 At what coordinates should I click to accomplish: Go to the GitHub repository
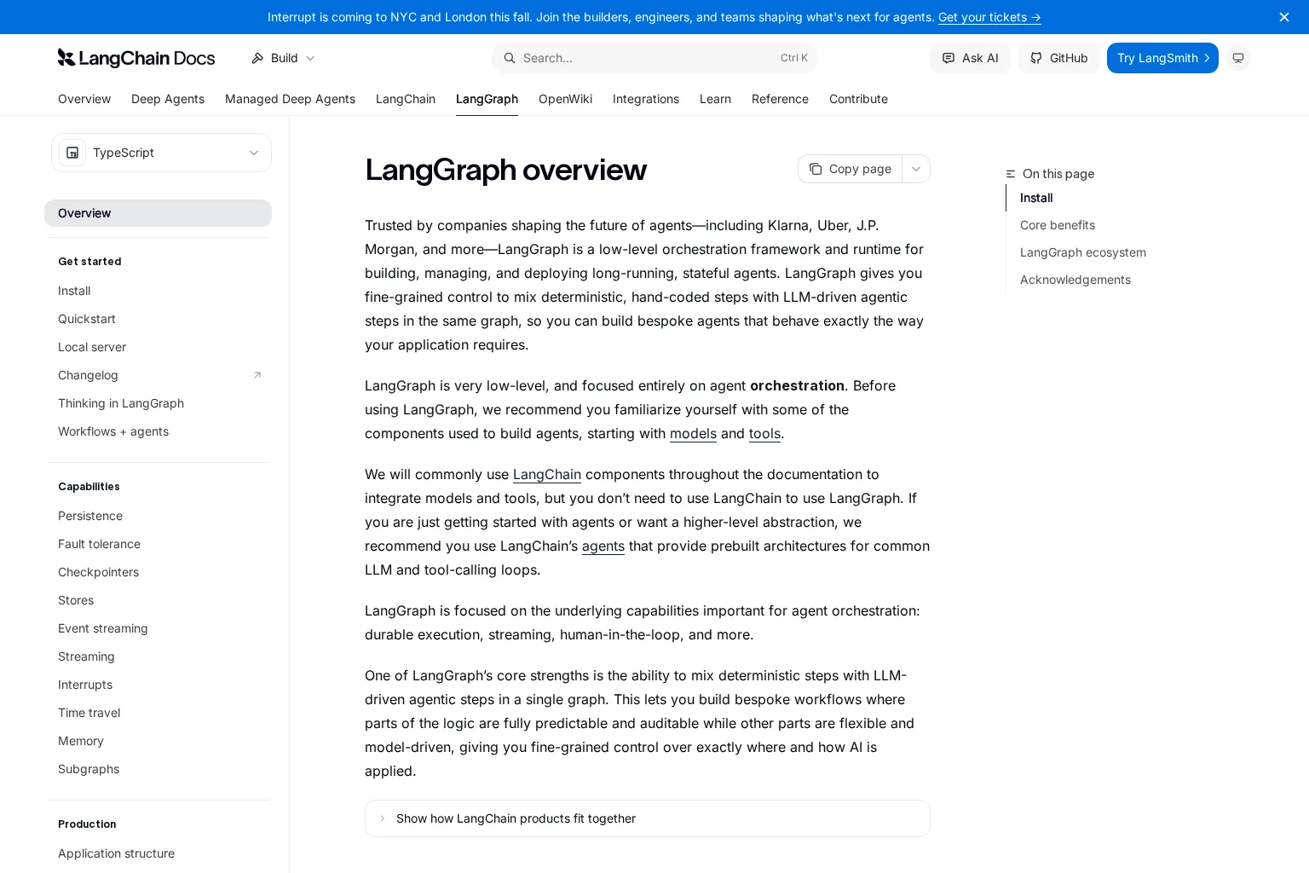pyautogui.click(x=1059, y=58)
